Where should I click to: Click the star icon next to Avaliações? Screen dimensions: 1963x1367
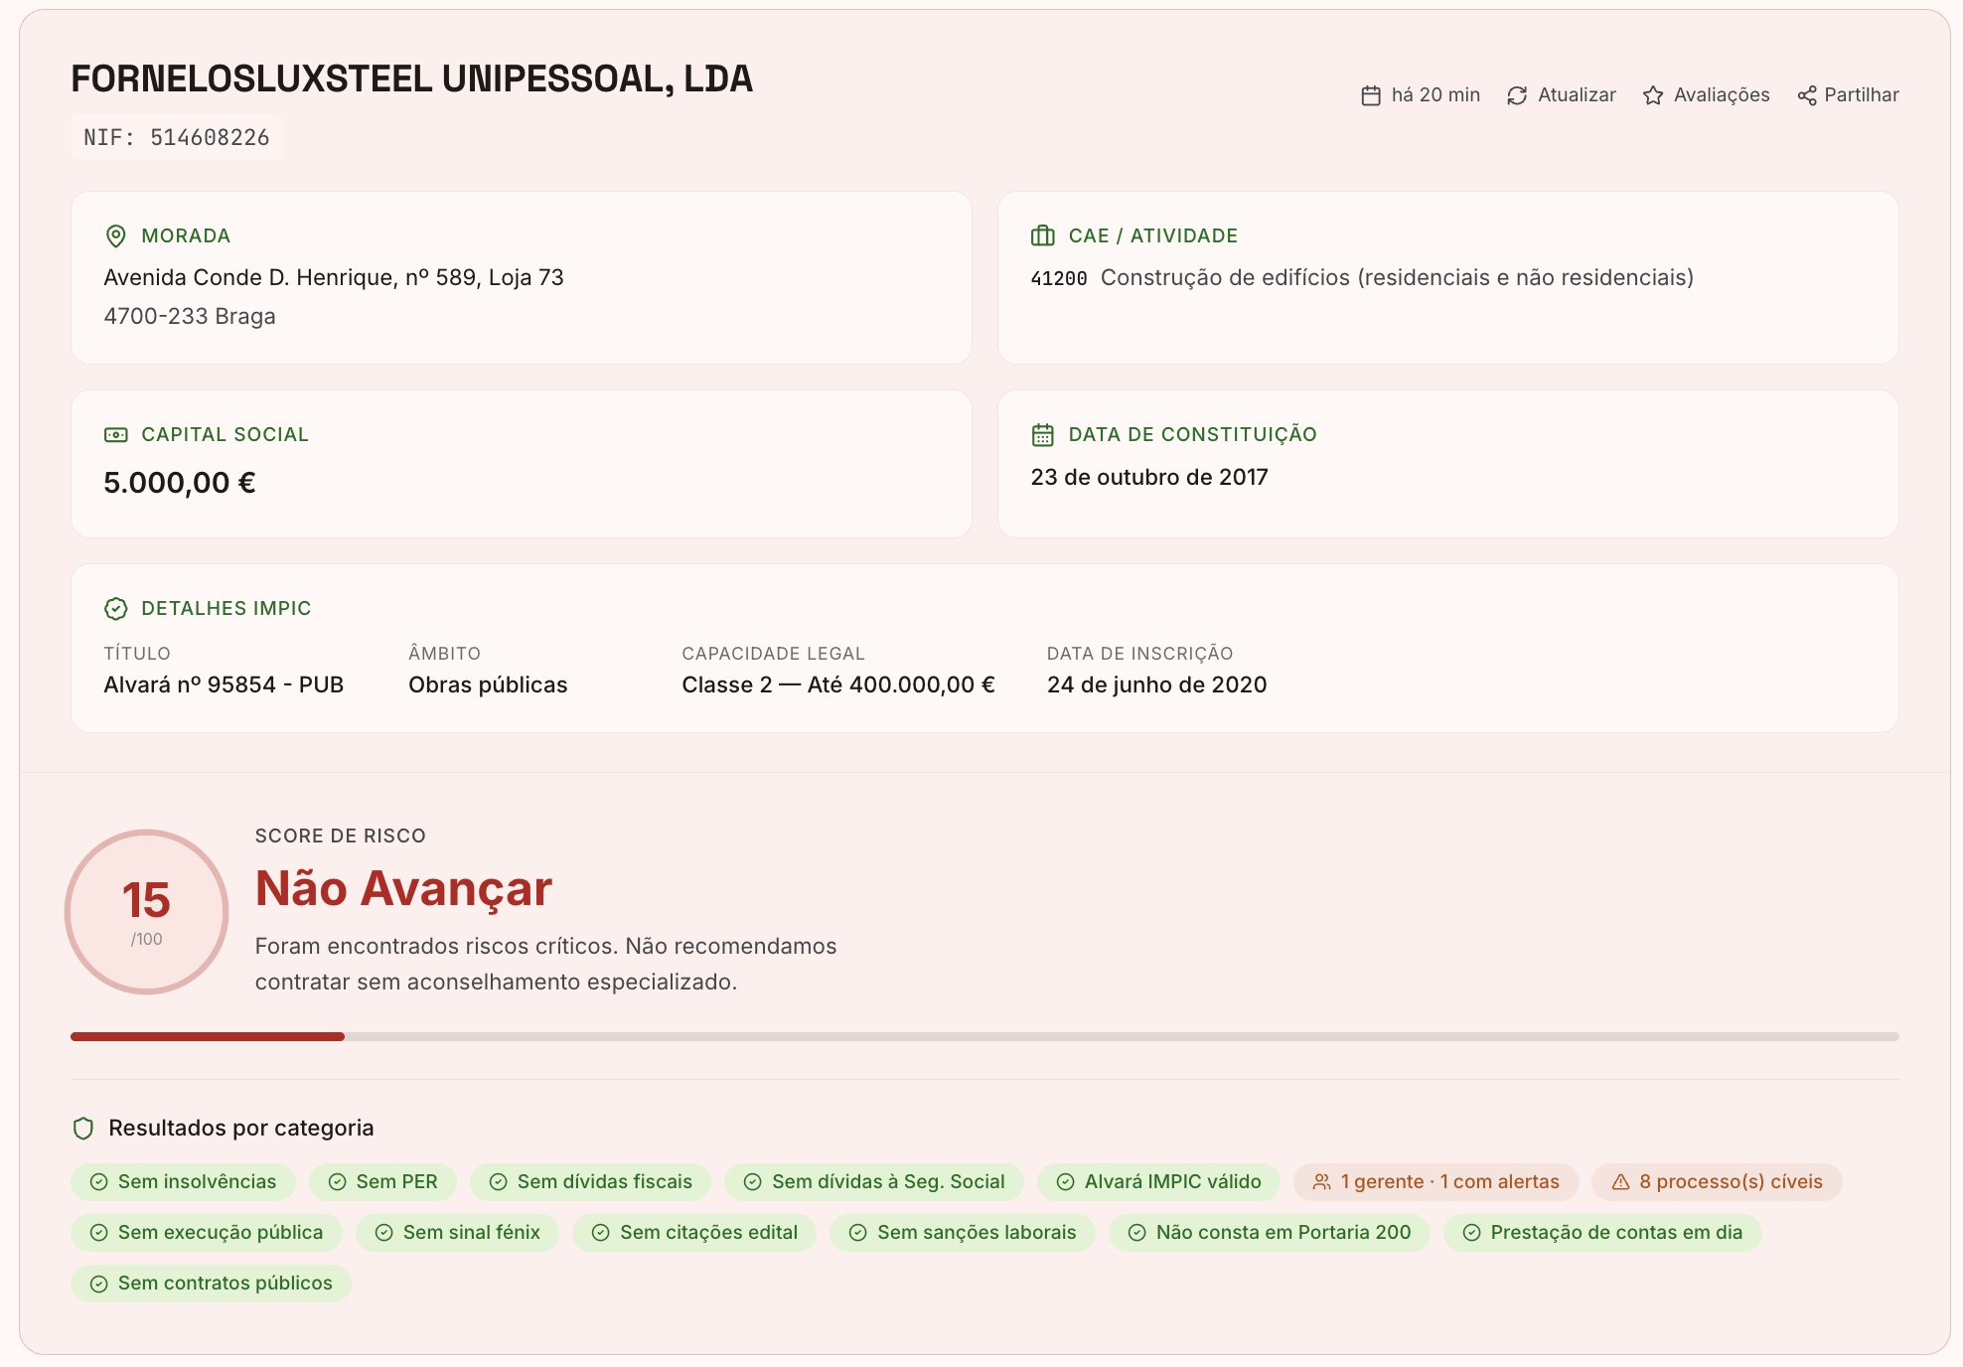click(1653, 95)
